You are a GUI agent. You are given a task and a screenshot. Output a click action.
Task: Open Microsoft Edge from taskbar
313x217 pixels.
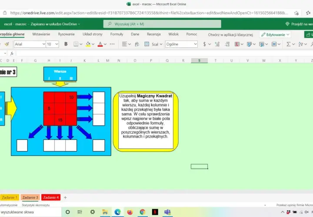click(x=117, y=212)
